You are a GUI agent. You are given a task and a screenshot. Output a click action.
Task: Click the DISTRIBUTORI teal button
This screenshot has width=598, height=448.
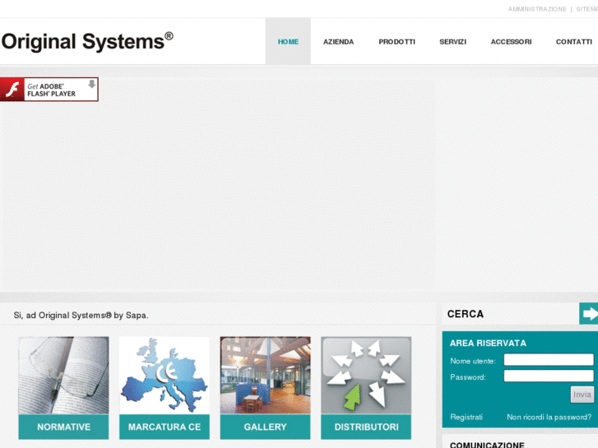[366, 427]
